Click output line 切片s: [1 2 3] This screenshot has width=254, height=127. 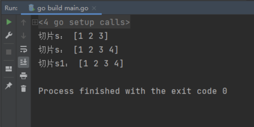(73, 36)
